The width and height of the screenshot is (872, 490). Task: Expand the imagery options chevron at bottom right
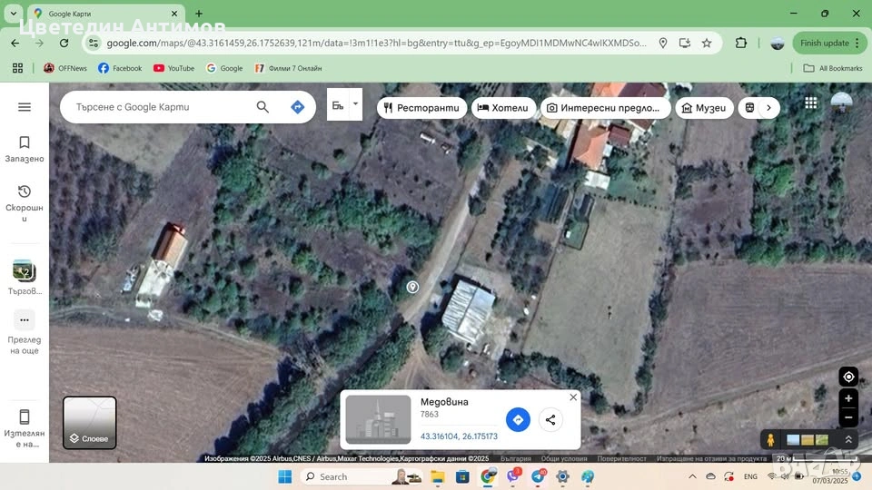point(848,439)
